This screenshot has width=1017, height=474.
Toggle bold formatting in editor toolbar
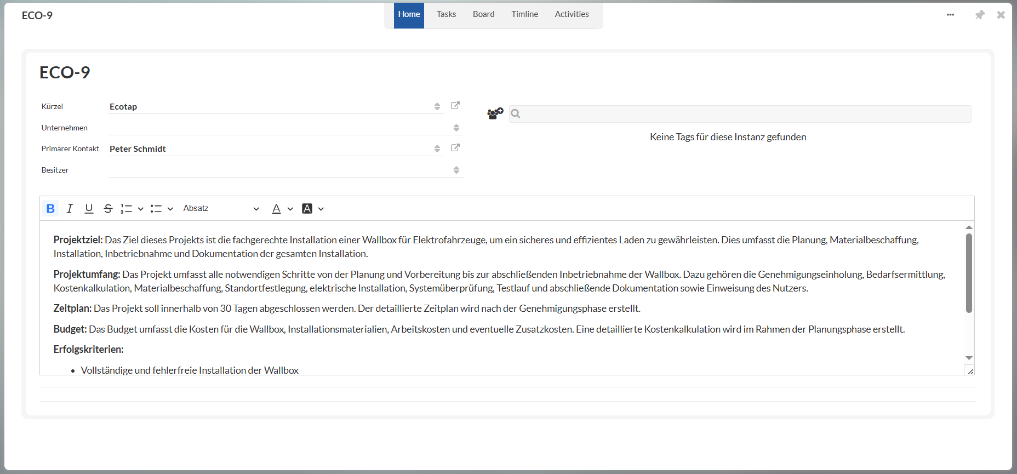tap(50, 209)
